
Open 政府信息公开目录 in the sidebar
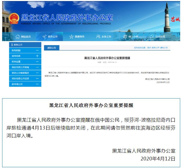pyautogui.click(x=21, y=78)
